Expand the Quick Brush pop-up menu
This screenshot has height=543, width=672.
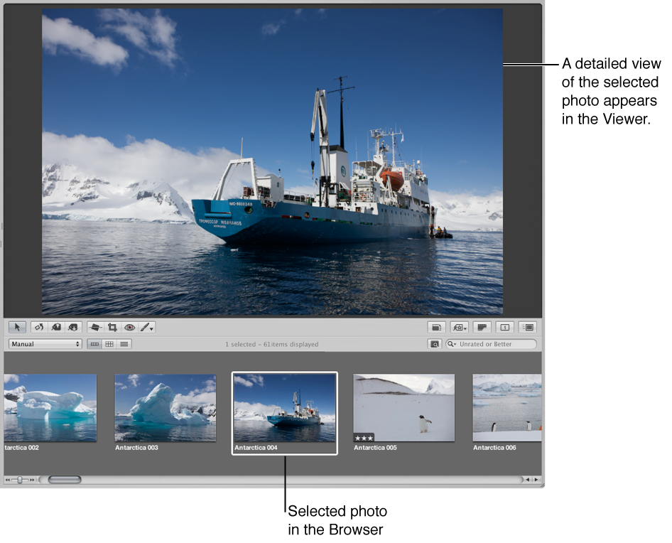[x=146, y=328]
